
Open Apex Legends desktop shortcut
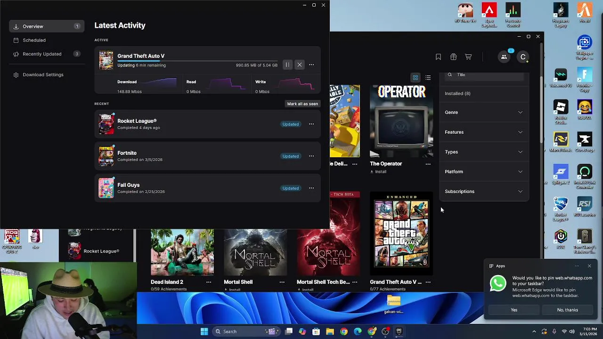(489, 15)
